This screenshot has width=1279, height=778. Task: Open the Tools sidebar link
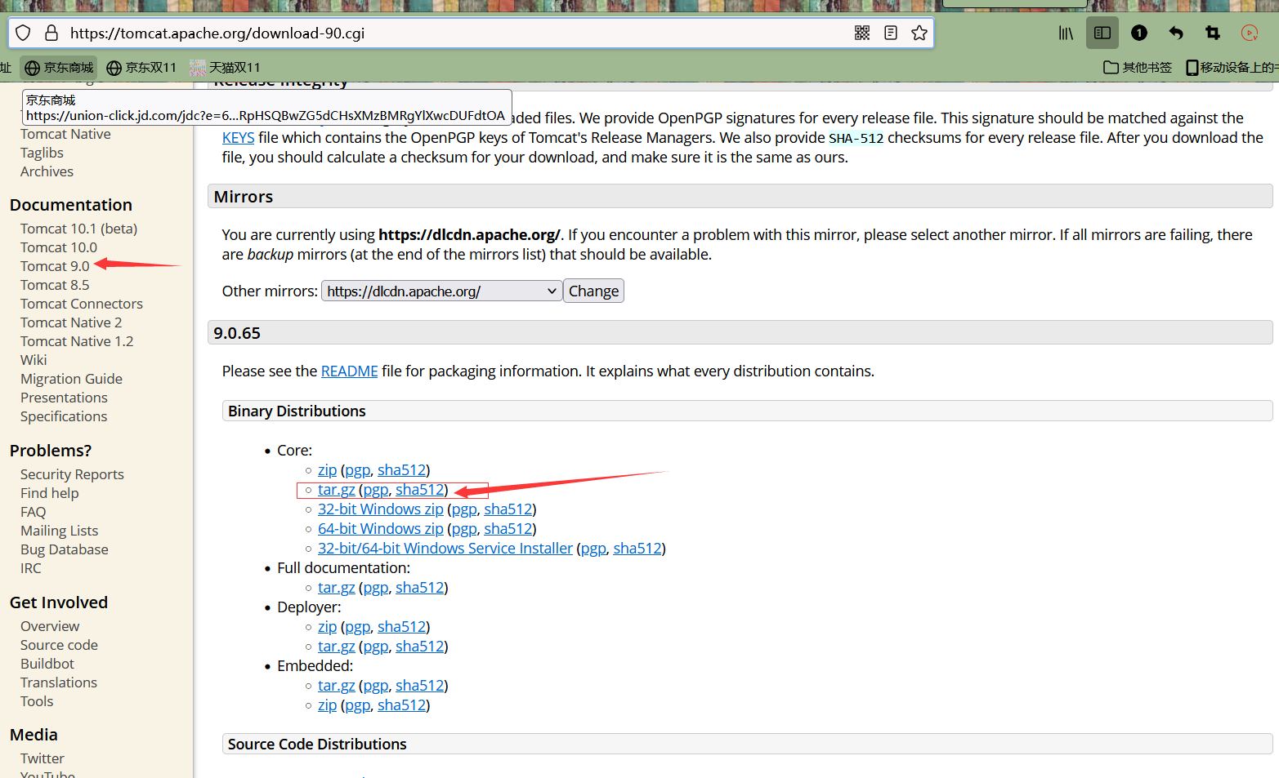click(37, 702)
